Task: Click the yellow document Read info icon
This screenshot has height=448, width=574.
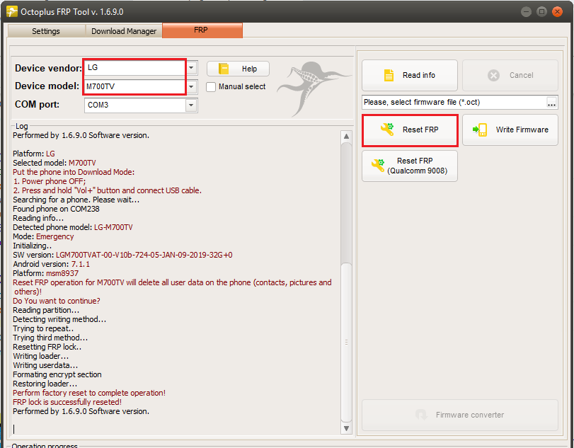Action: (389, 76)
